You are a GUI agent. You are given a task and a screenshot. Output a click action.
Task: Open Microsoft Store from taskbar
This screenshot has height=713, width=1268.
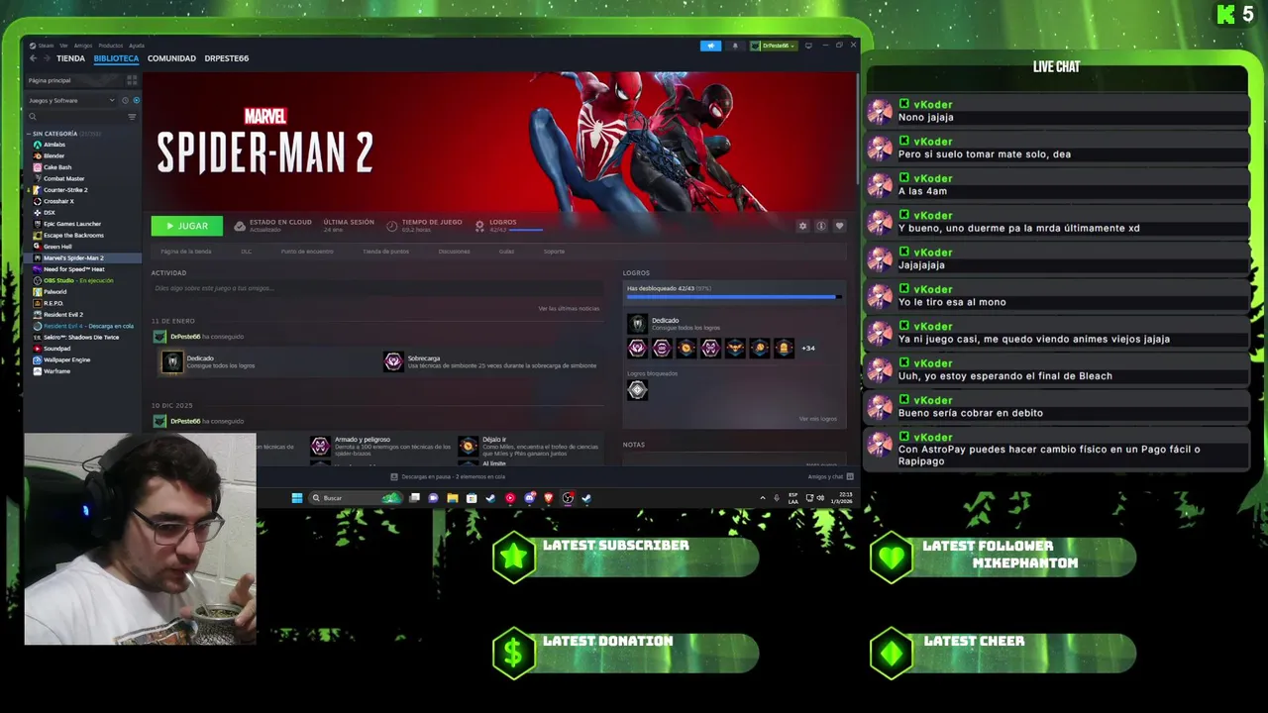[x=472, y=498]
